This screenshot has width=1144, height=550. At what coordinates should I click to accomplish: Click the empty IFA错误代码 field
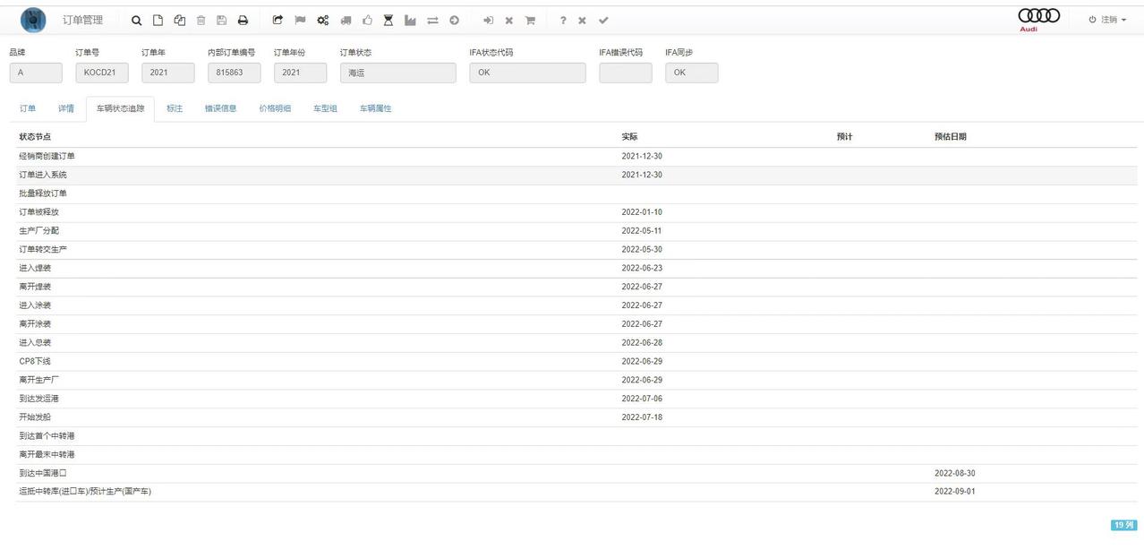click(626, 73)
